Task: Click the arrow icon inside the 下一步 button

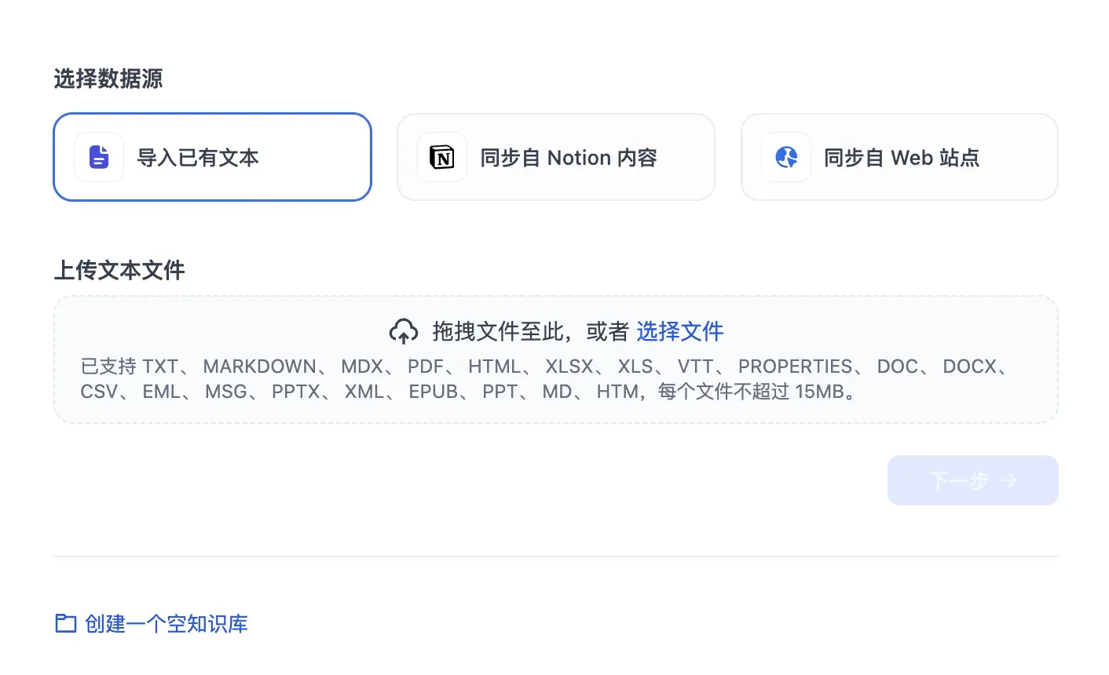Action: (x=1008, y=480)
